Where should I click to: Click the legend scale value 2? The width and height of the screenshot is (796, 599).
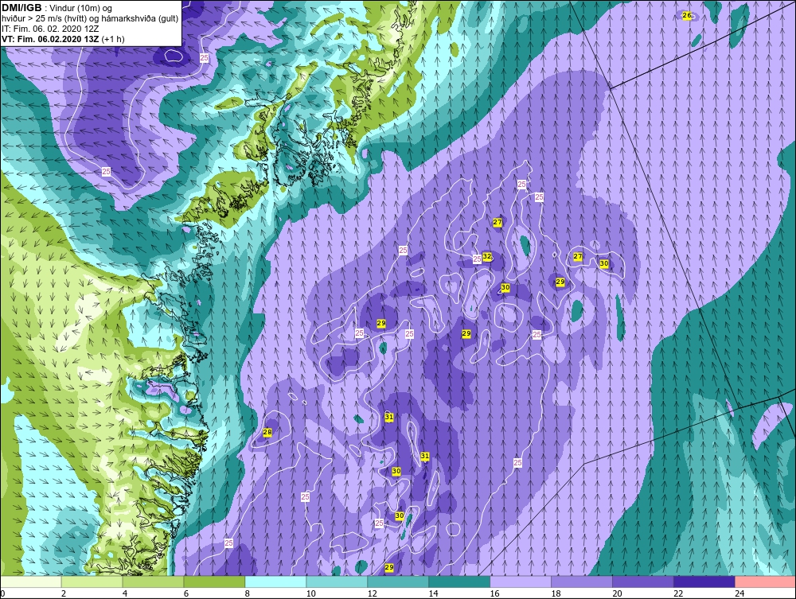(64, 593)
